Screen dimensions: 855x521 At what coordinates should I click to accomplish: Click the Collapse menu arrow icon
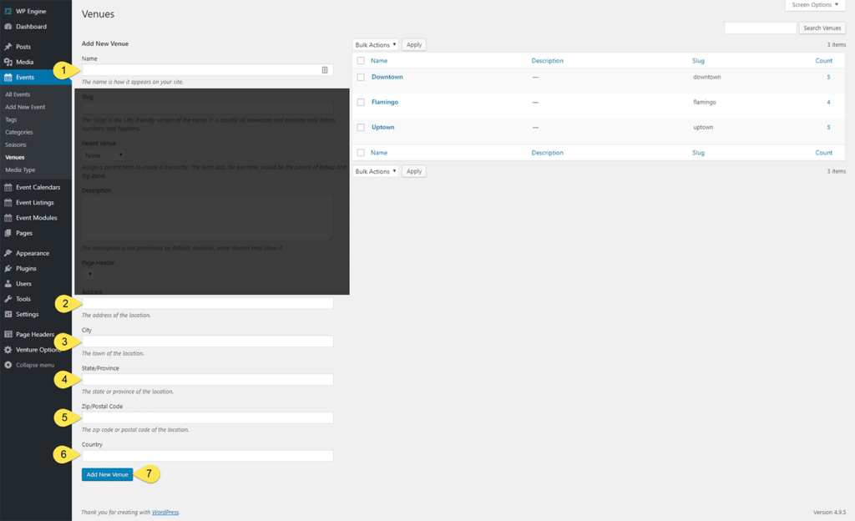tap(8, 365)
